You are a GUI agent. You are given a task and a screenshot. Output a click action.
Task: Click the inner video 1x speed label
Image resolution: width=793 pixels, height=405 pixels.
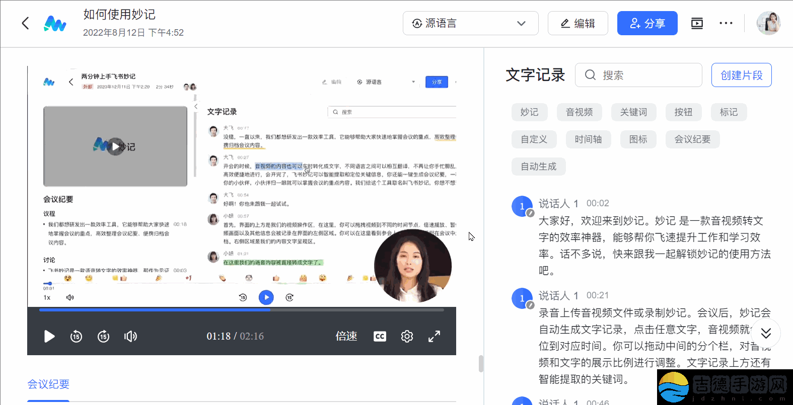tap(47, 297)
